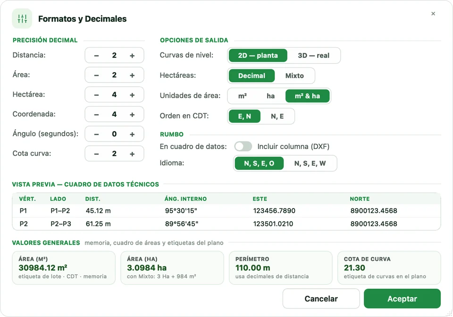This screenshot has width=453, height=317.
Task: Click the window resize grip corner
Action: (x=449, y=313)
